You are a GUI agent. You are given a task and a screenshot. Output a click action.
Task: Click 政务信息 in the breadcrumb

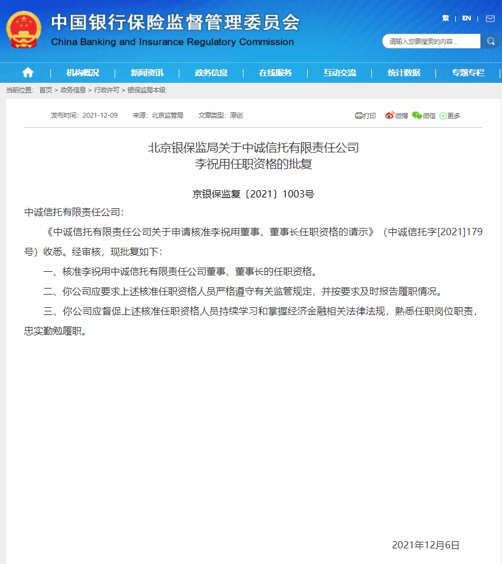tap(73, 90)
